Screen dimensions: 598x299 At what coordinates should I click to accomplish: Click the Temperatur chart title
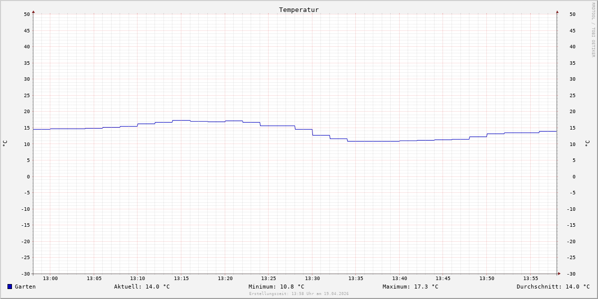[x=299, y=9]
